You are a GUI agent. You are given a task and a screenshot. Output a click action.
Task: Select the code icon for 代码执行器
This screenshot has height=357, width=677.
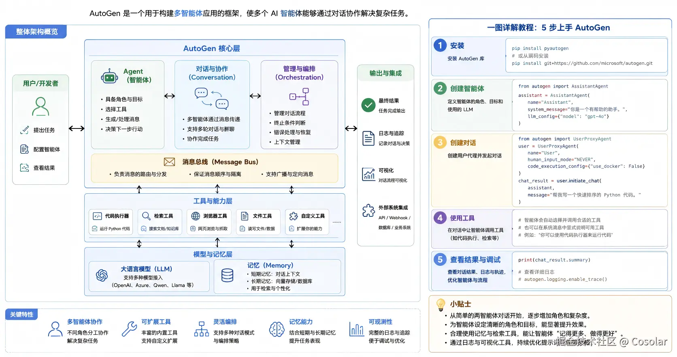pyautogui.click(x=97, y=216)
